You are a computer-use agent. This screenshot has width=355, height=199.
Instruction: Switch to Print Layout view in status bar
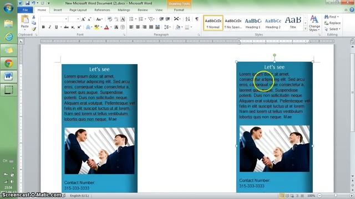282,196
